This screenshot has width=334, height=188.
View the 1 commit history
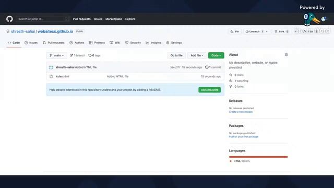click(x=213, y=67)
